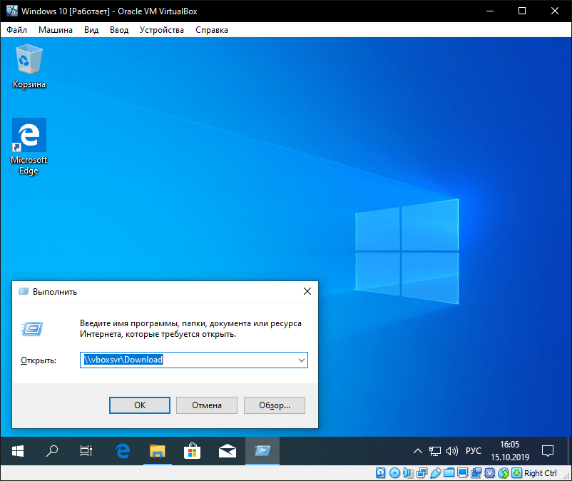Image resolution: width=572 pixels, height=481 pixels.
Task: Open the Машина menu
Action: [x=56, y=30]
